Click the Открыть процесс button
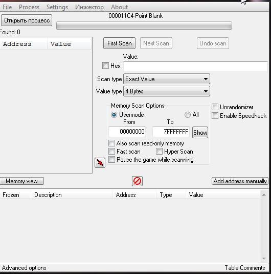The height and width of the screenshot is (274, 271). 27,20
